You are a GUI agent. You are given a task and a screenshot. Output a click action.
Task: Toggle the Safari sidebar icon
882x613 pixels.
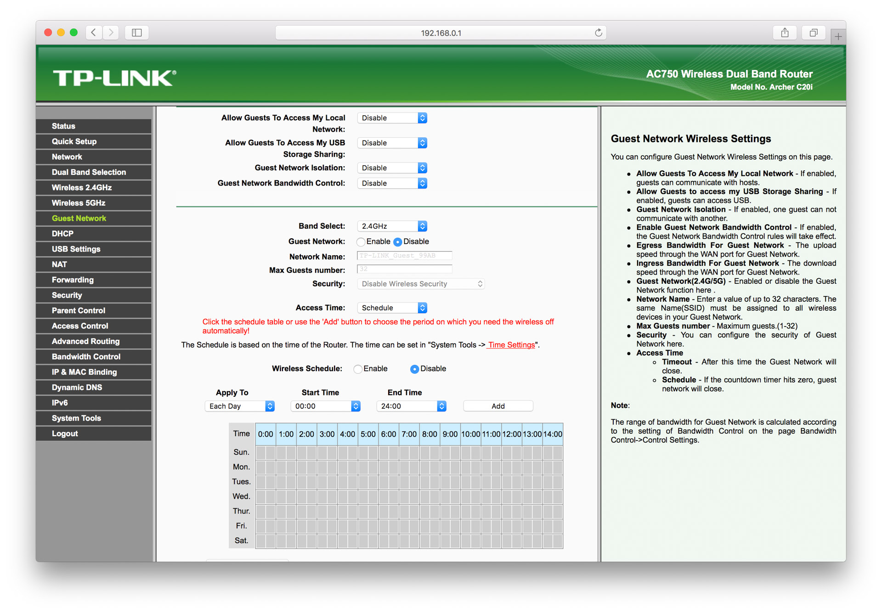(x=137, y=33)
